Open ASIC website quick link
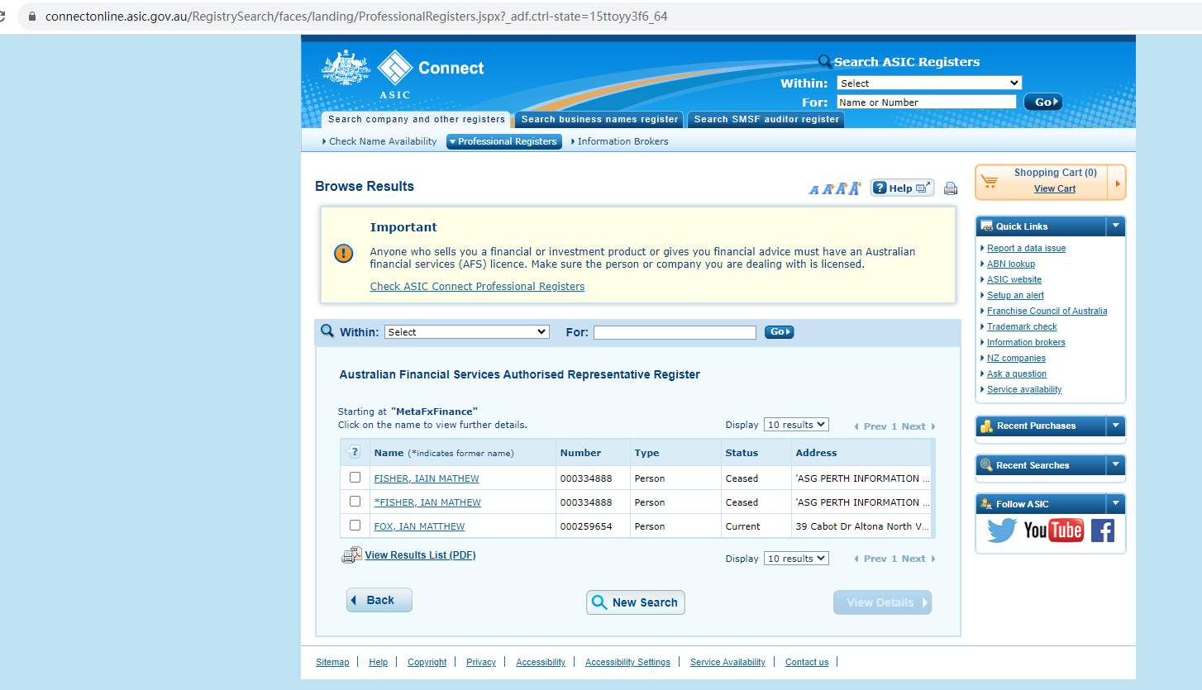Screen dimensions: 1202x690 click(x=1014, y=279)
